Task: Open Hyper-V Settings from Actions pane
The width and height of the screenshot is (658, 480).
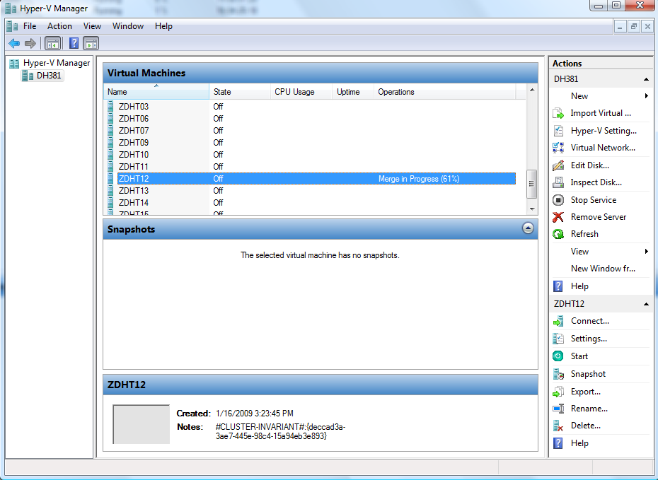Action: [603, 131]
